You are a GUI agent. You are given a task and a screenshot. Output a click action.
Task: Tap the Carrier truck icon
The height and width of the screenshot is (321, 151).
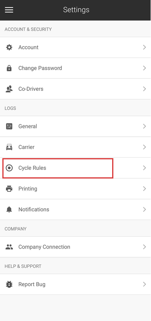click(x=9, y=147)
